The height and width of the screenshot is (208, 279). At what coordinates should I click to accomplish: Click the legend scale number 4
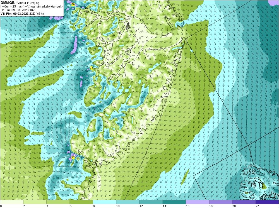click(x=47, y=206)
